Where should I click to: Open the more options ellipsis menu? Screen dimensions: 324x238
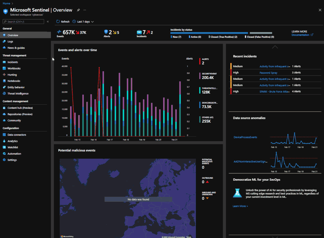click(85, 10)
